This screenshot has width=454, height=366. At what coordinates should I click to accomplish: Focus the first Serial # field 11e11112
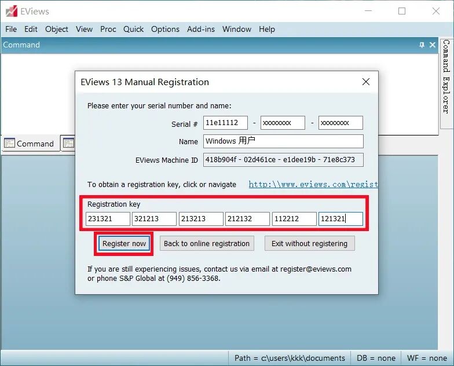225,123
